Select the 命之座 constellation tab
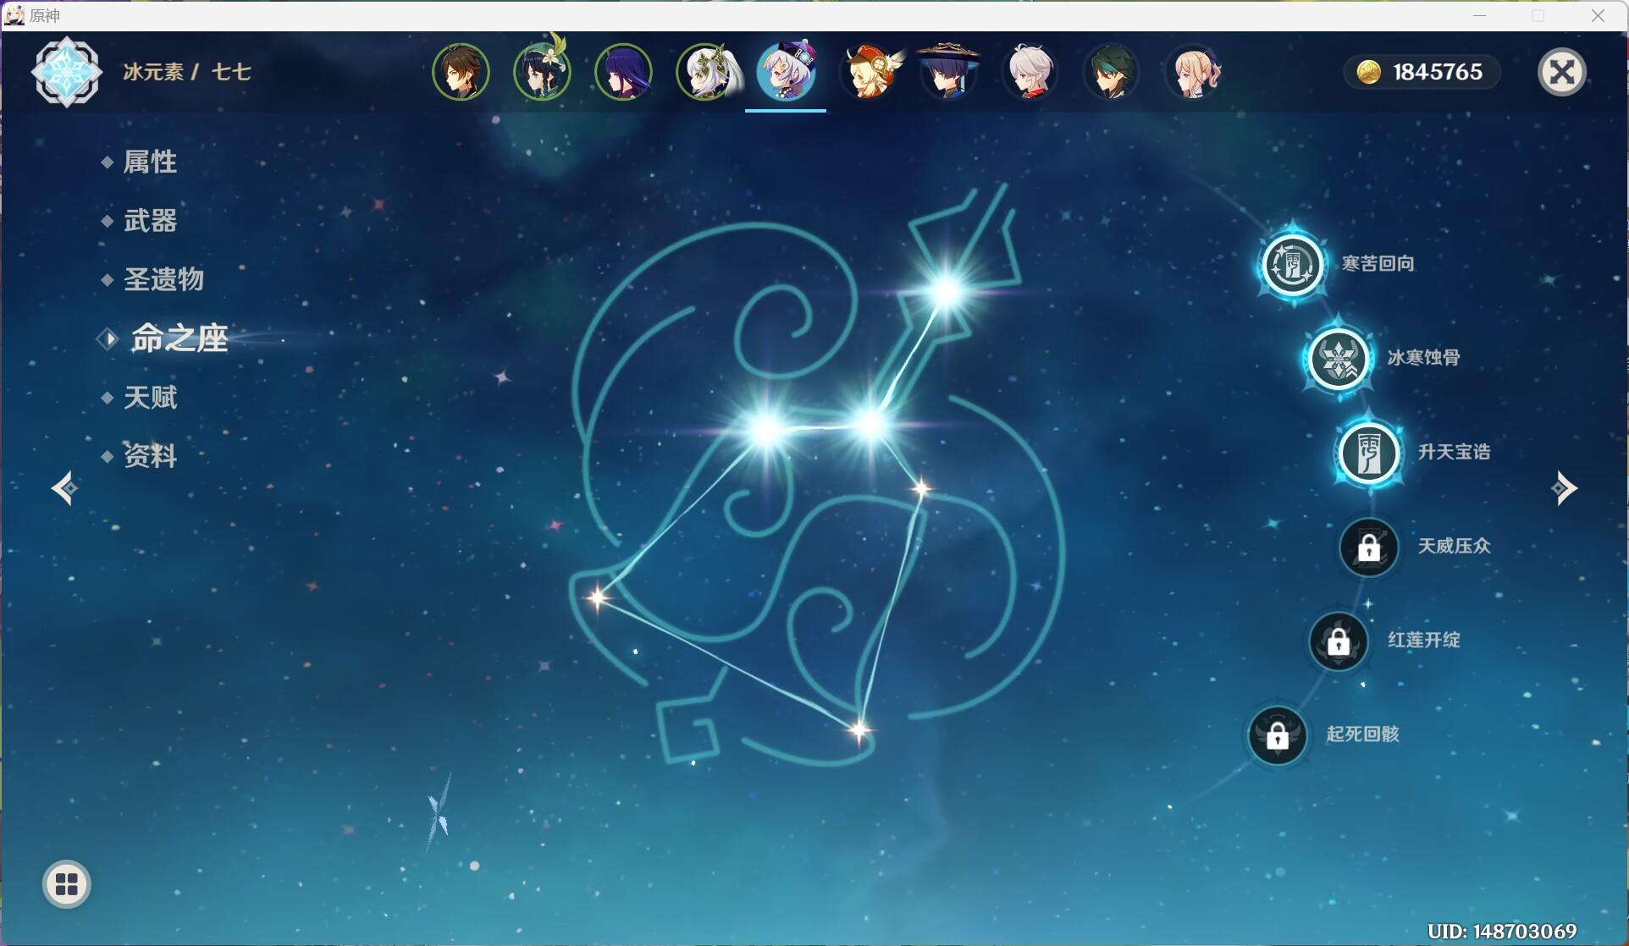The height and width of the screenshot is (946, 1629). pyautogui.click(x=179, y=338)
